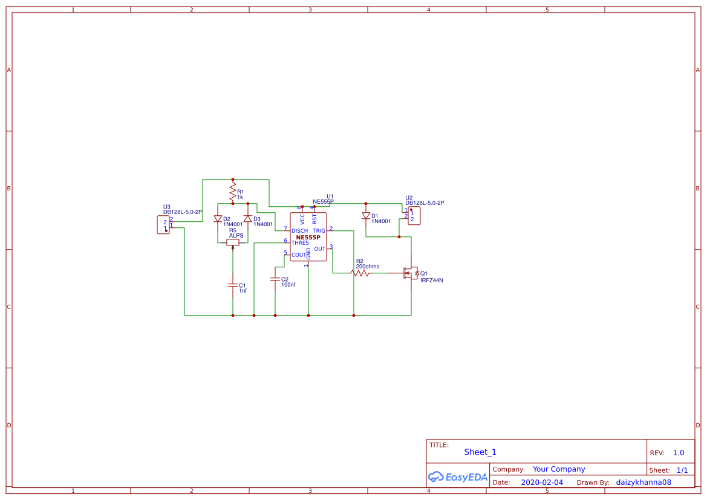
Task: Click the daizykhanna08 drawn-by text
Action: [643, 482]
